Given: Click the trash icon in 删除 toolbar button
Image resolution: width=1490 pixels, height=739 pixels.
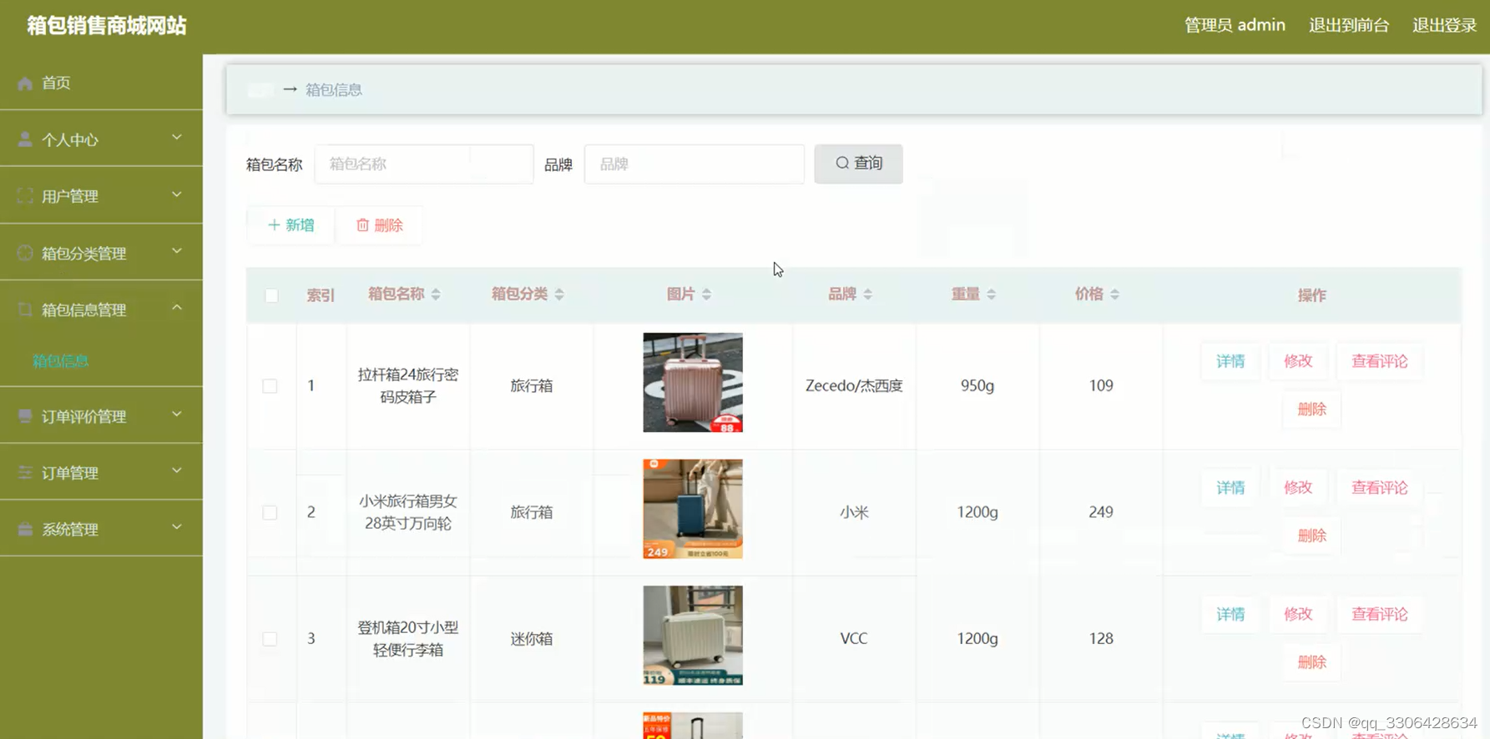Looking at the screenshot, I should [x=362, y=225].
